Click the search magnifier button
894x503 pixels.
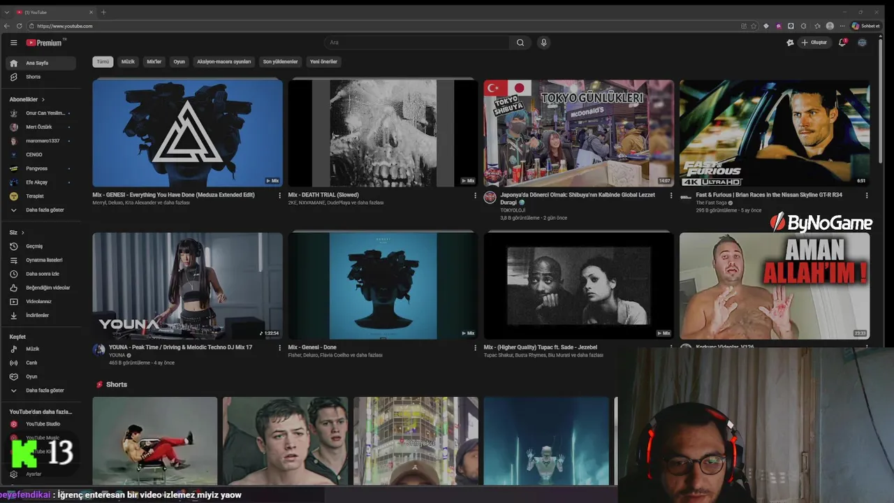click(x=520, y=43)
